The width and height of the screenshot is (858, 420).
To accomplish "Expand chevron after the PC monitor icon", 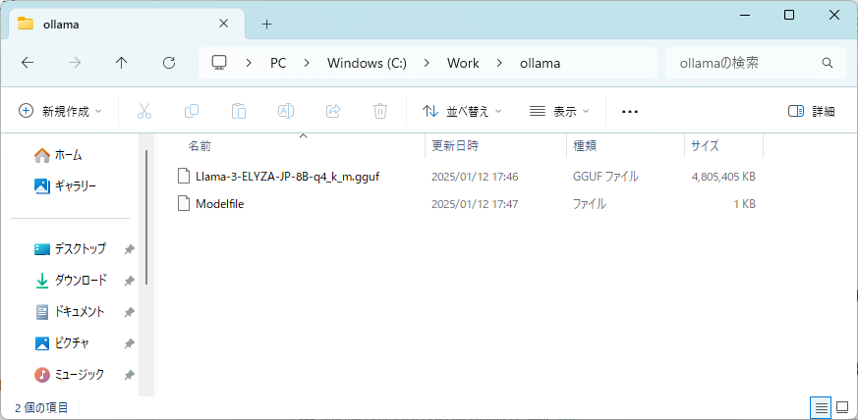I will coord(249,64).
